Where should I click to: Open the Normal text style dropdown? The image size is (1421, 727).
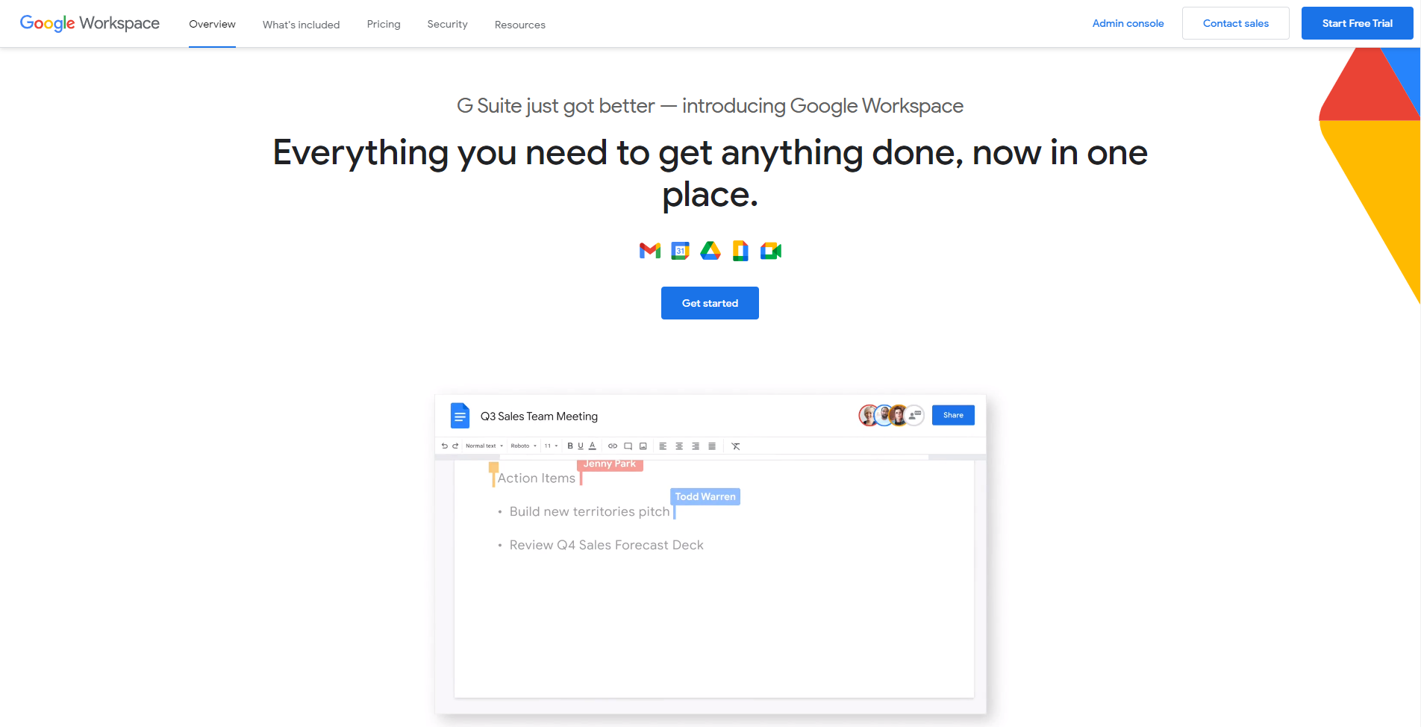[x=484, y=446]
